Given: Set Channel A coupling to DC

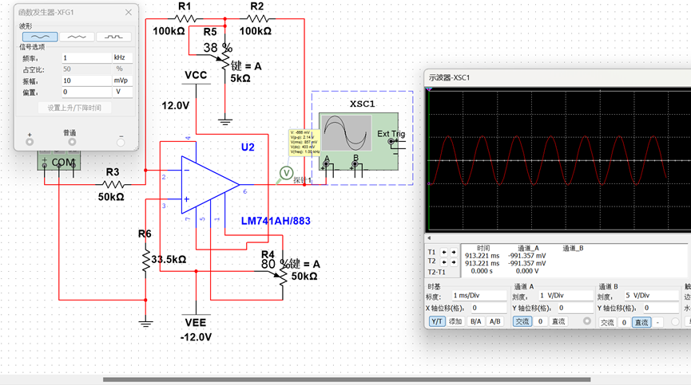Looking at the screenshot, I should (x=558, y=322).
